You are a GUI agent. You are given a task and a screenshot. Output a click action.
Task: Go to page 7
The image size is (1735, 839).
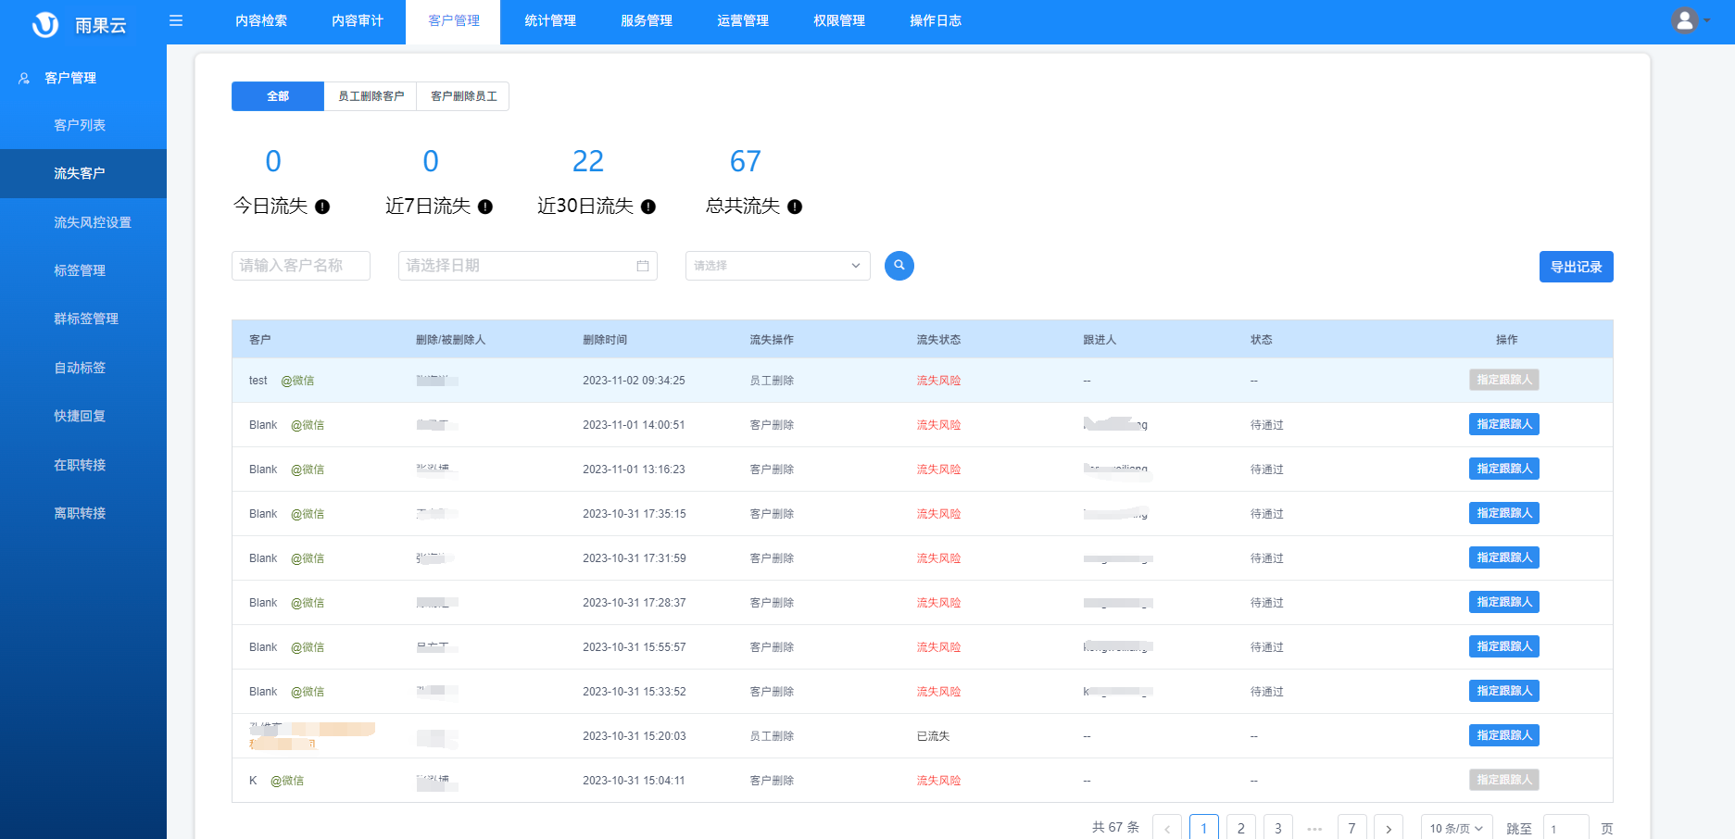[1352, 828]
